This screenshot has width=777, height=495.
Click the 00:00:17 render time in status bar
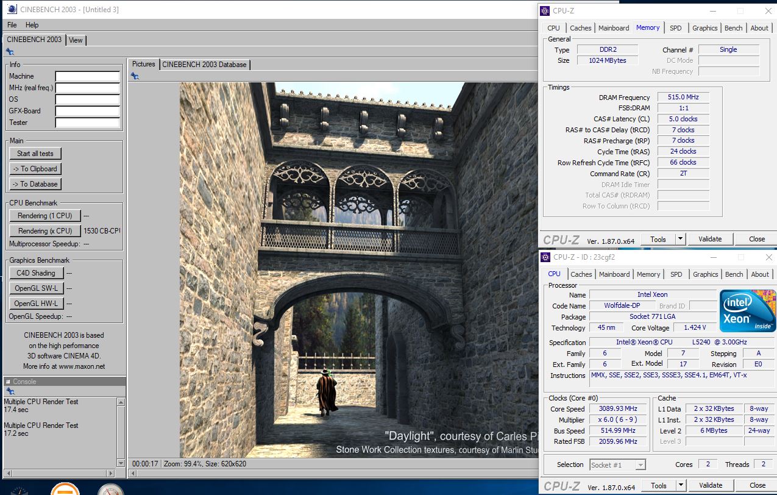tap(145, 464)
